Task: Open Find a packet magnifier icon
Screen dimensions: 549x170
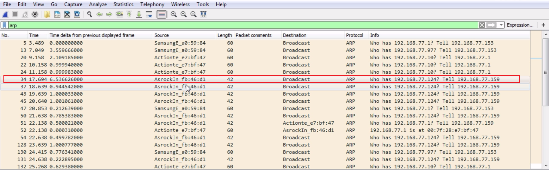Action: click(x=89, y=14)
